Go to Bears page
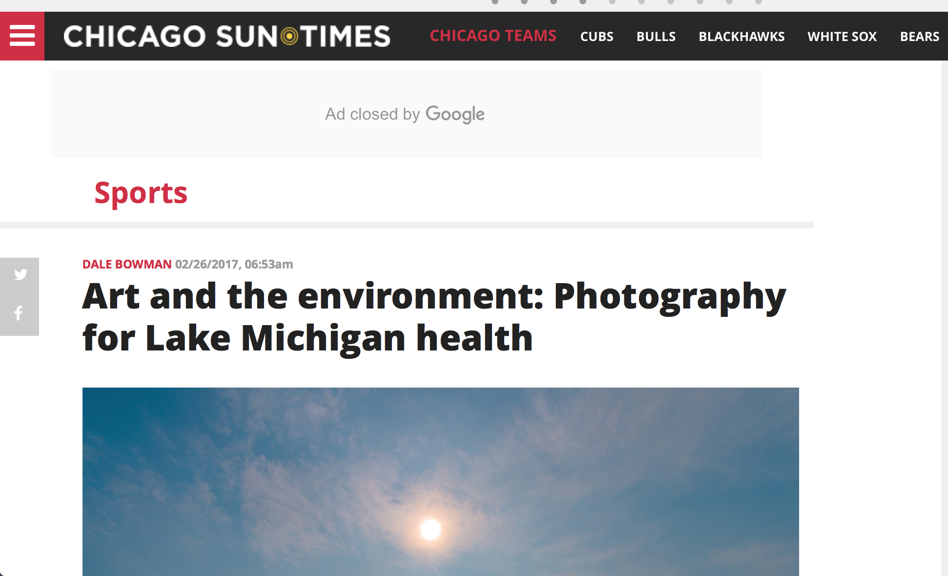Screen dimensions: 948x576 pos(920,37)
